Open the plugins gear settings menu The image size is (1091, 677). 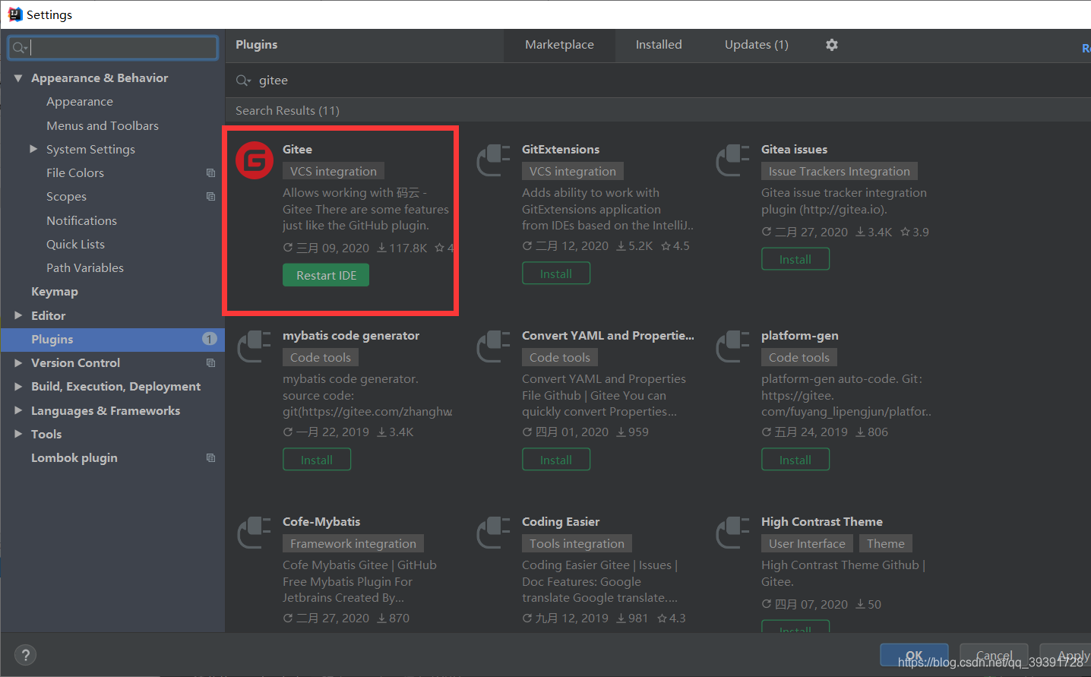(832, 45)
